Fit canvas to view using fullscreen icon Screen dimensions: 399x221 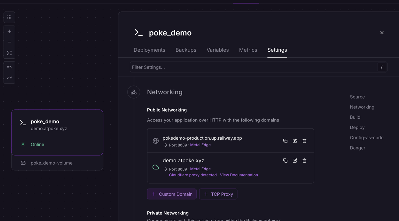pyautogui.click(x=9, y=53)
